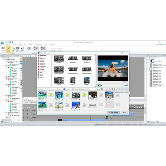This screenshot has width=166, height=166.
Task: Click the Rotate 90 degrees clockwise icon
Action: click(112, 89)
